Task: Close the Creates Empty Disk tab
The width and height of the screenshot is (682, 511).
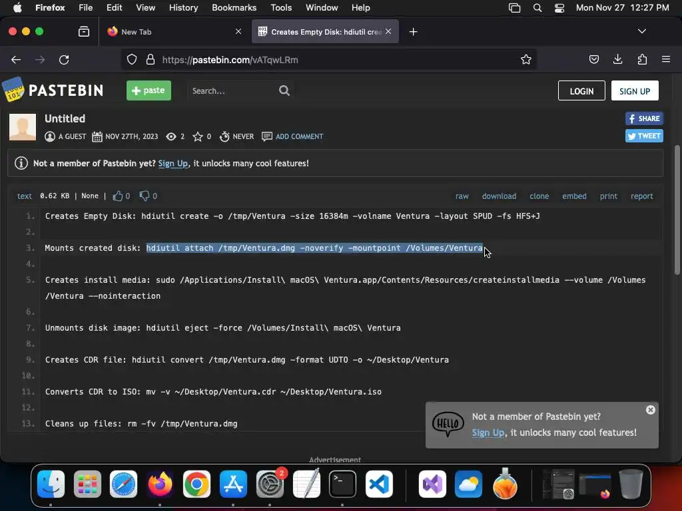Action: (388, 31)
